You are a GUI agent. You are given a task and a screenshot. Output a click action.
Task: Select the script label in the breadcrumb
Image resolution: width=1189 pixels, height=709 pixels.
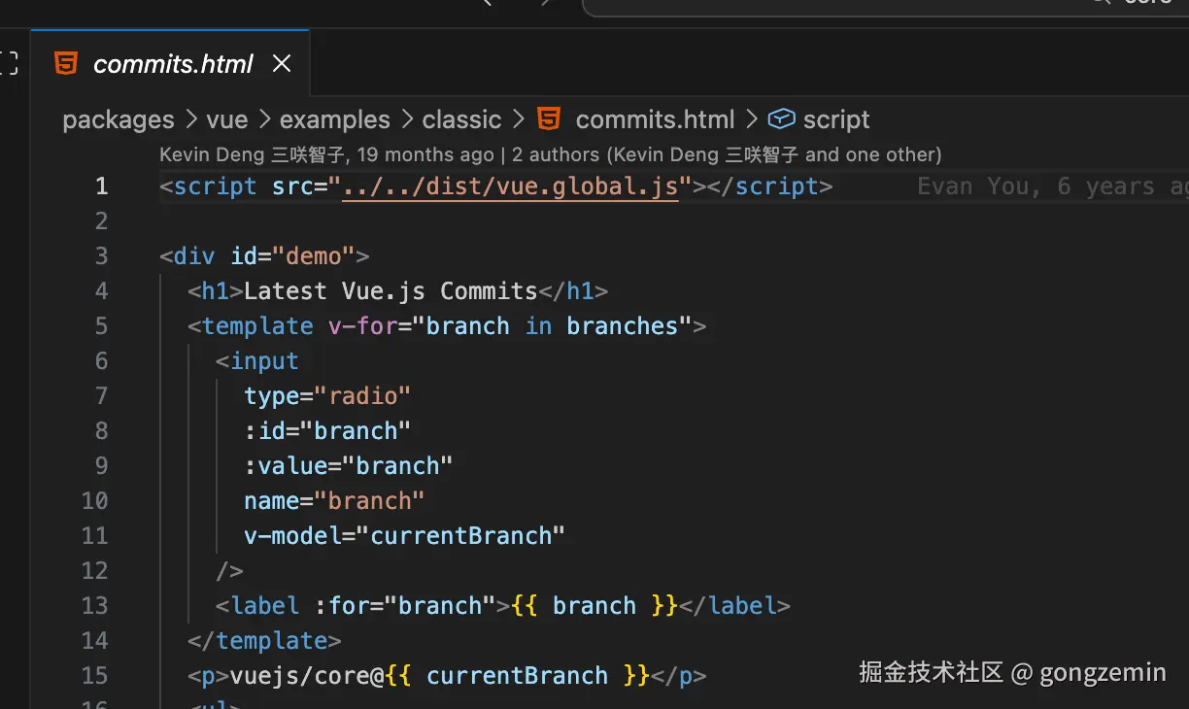[836, 120]
